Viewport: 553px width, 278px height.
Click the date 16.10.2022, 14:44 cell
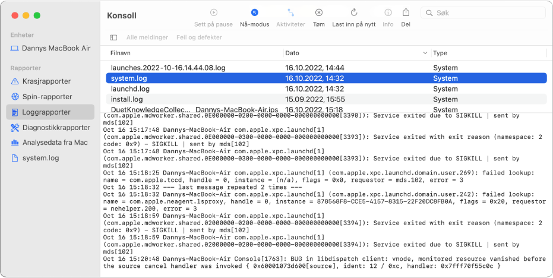click(315, 68)
